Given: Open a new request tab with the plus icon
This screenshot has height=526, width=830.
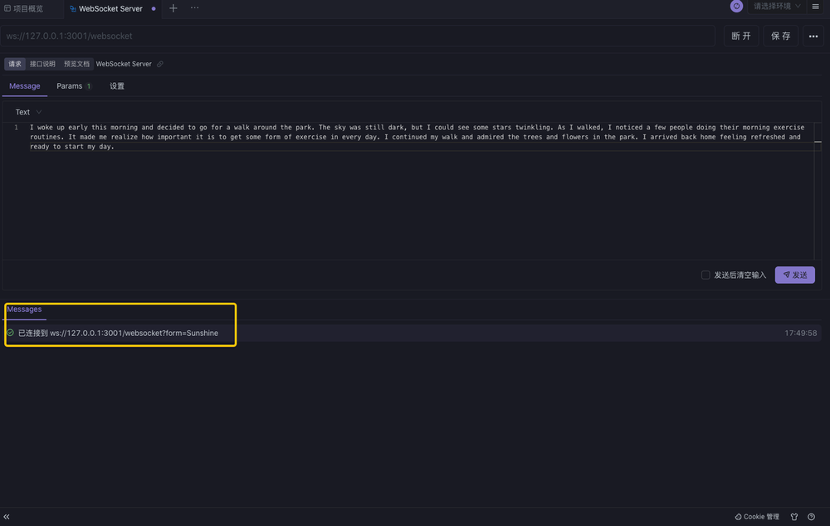Looking at the screenshot, I should (173, 7).
